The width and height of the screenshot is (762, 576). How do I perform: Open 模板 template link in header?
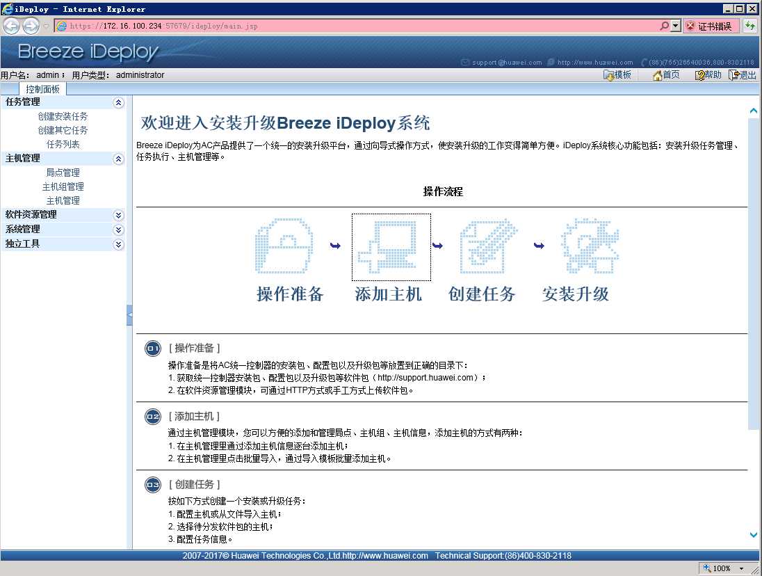coord(617,75)
